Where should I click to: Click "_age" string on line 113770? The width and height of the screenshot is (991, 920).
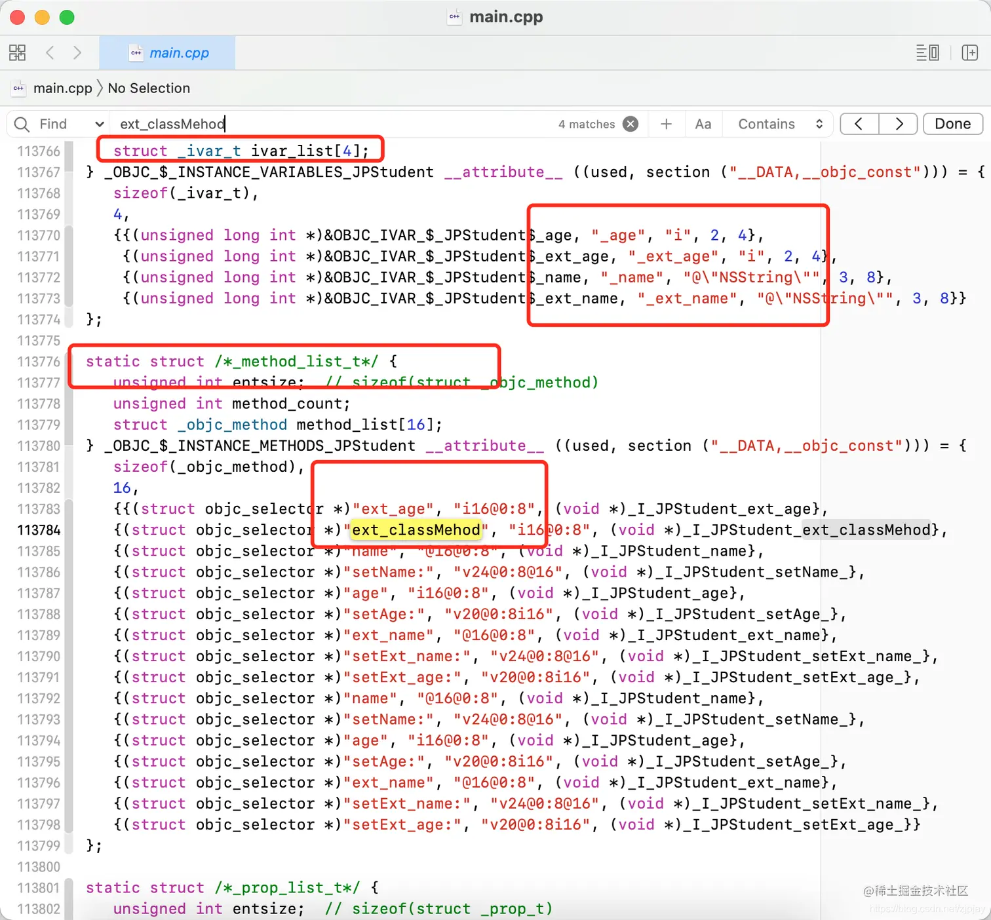[x=618, y=235]
